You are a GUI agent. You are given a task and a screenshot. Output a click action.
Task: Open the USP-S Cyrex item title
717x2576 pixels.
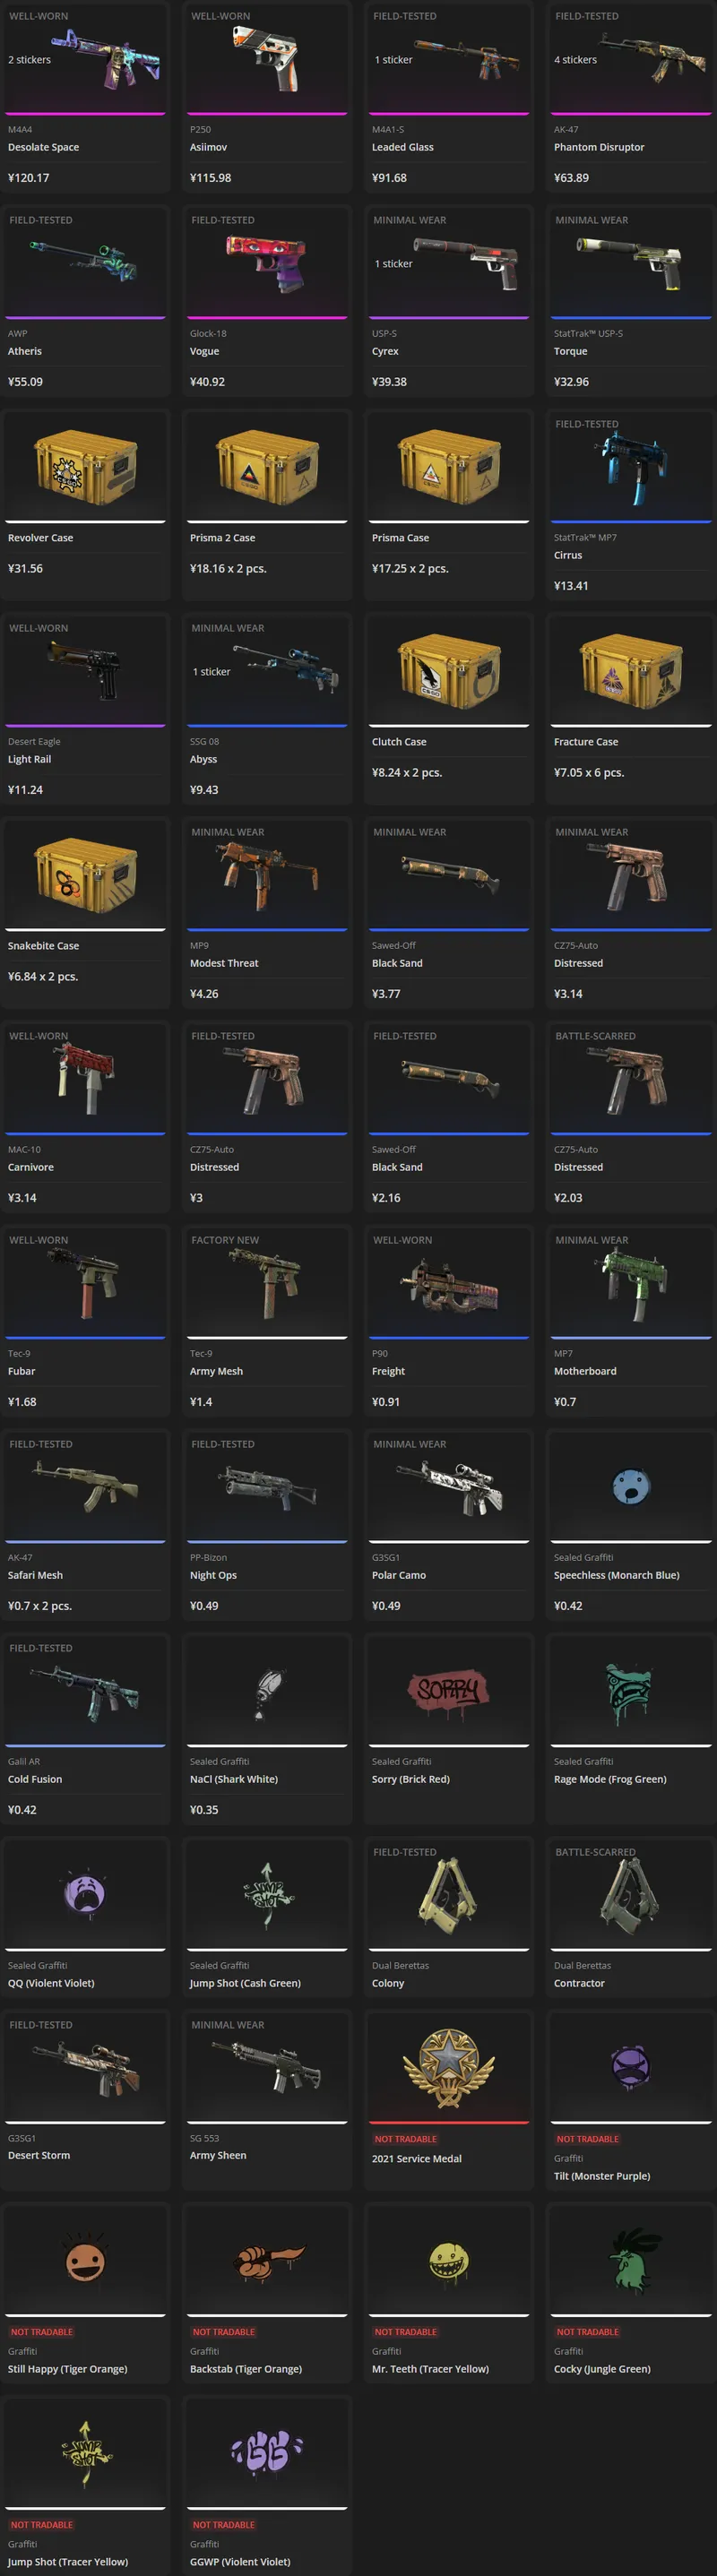pyautogui.click(x=385, y=351)
